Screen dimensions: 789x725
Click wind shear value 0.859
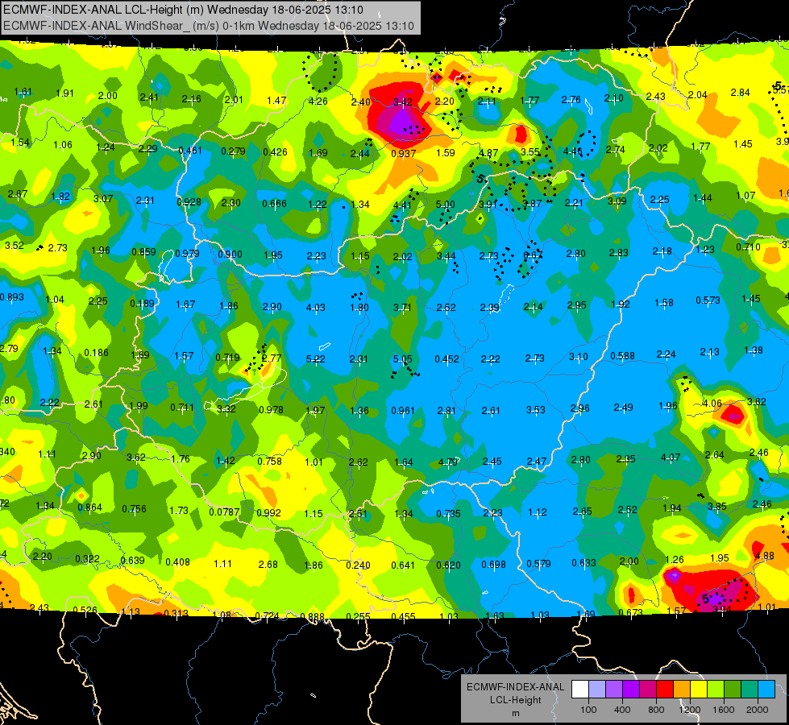(x=143, y=252)
